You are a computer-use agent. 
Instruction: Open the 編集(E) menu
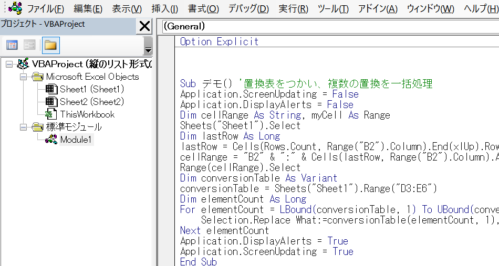coord(88,8)
